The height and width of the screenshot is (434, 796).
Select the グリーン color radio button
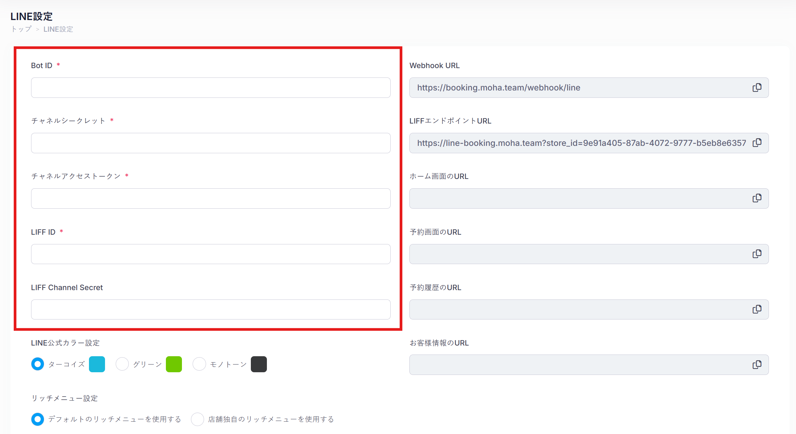[122, 364]
